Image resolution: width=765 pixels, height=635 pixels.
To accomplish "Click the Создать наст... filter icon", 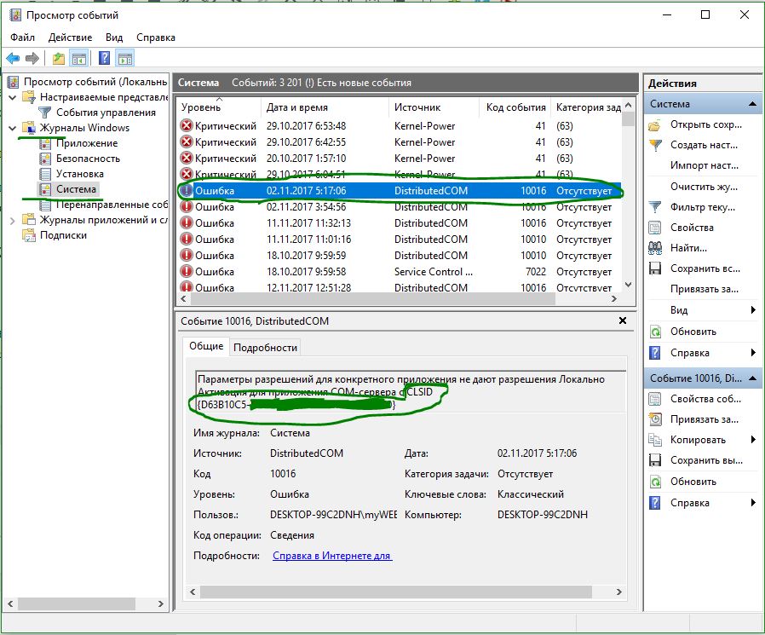I will click(655, 146).
